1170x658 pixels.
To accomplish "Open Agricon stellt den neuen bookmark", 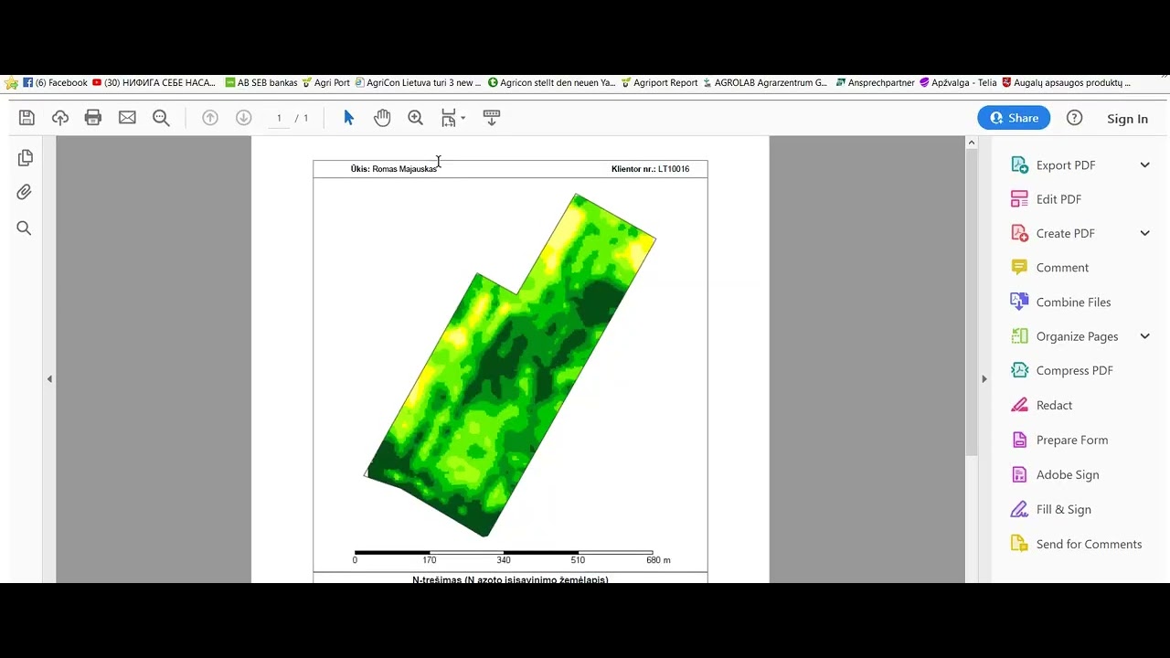I will pos(552,83).
